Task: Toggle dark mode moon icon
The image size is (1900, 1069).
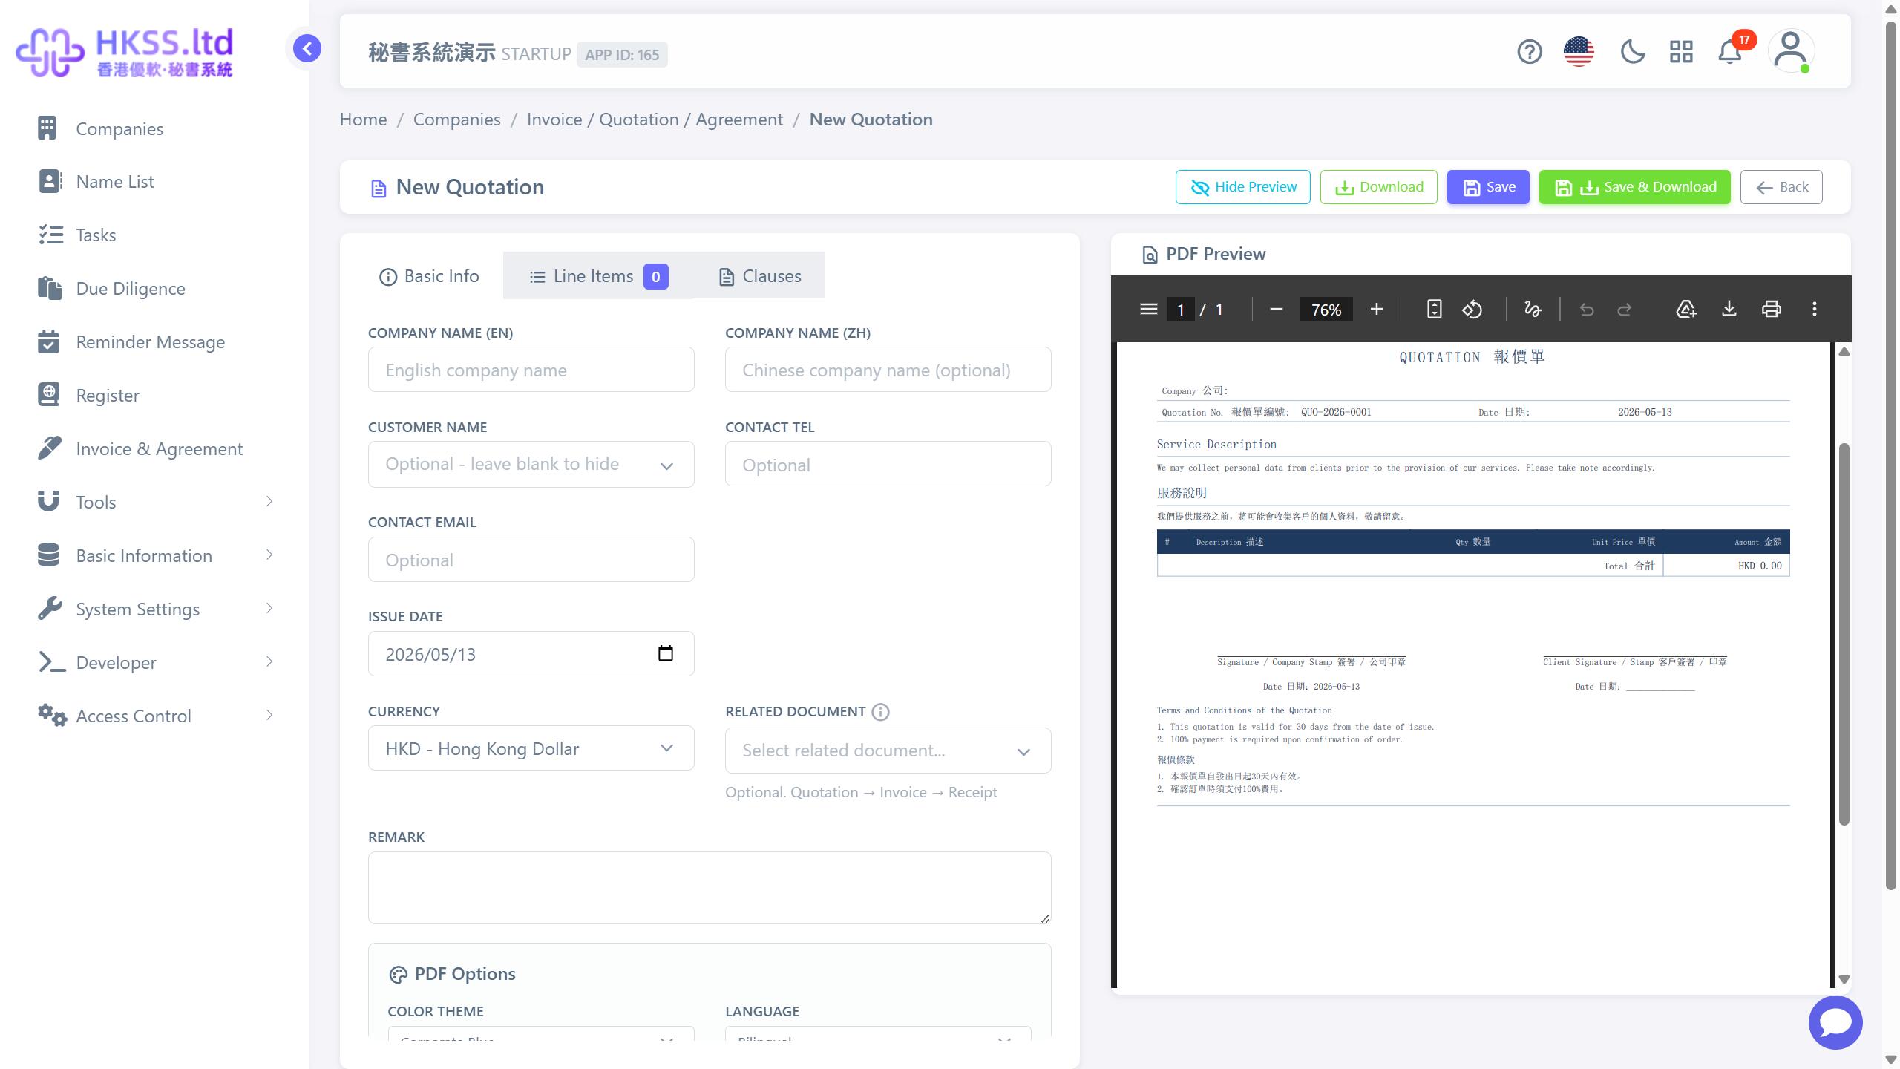Action: click(1632, 52)
